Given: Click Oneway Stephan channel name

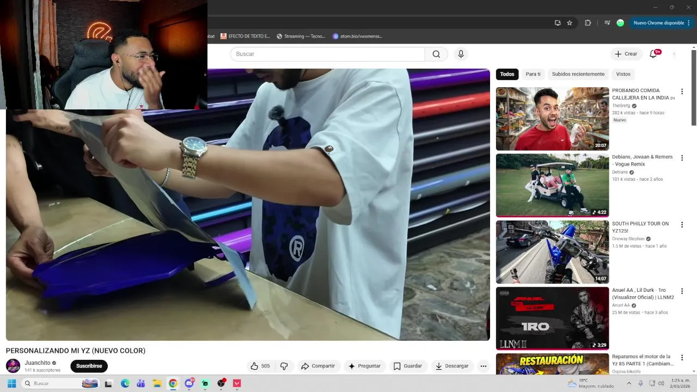Looking at the screenshot, I should (x=628, y=238).
